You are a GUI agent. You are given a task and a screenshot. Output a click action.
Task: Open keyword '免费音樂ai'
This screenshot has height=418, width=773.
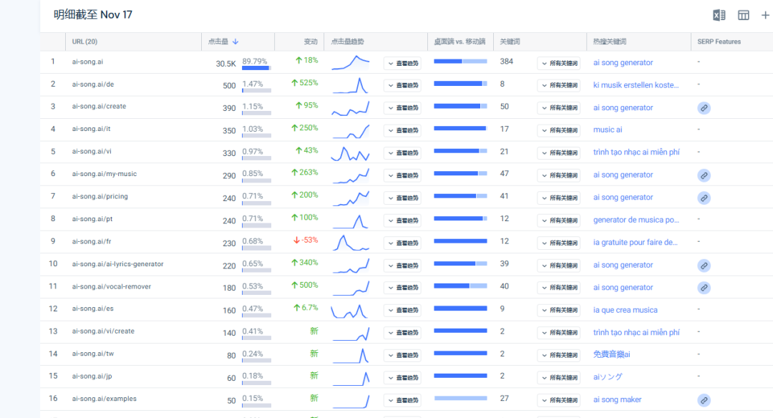(x=612, y=354)
